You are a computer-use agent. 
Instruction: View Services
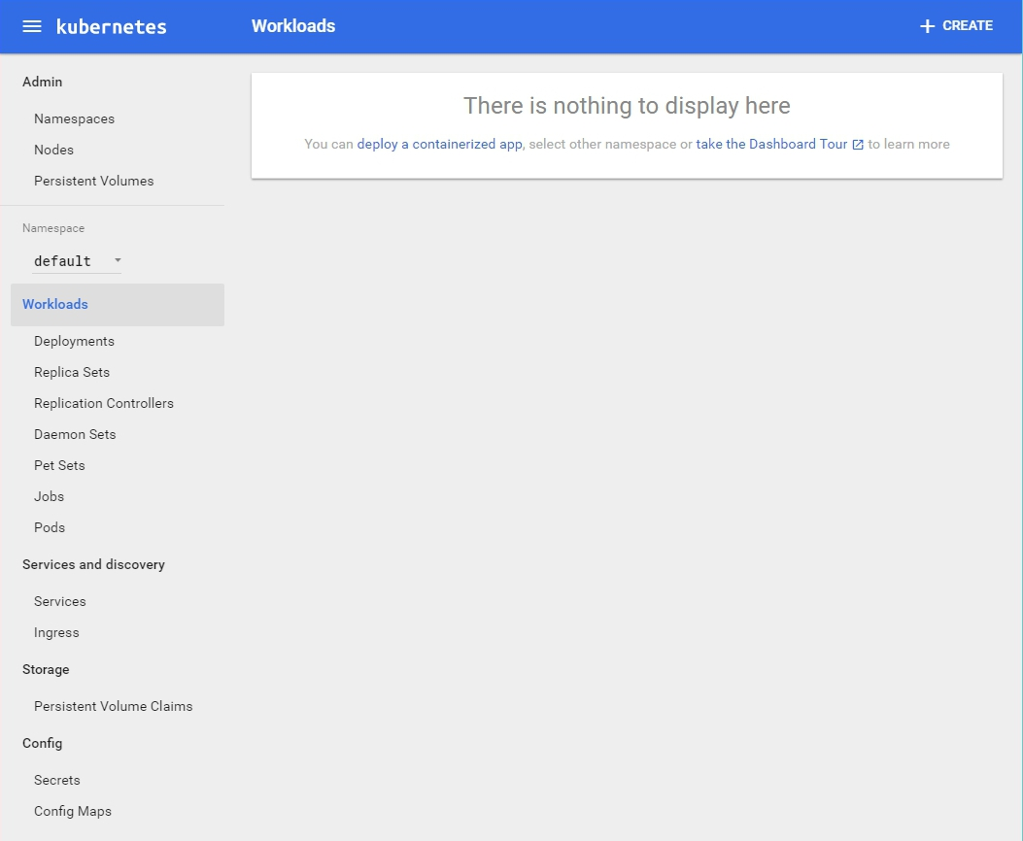coord(60,602)
